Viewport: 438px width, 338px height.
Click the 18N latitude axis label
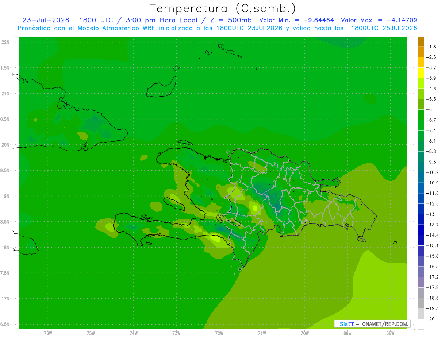coord(6,247)
